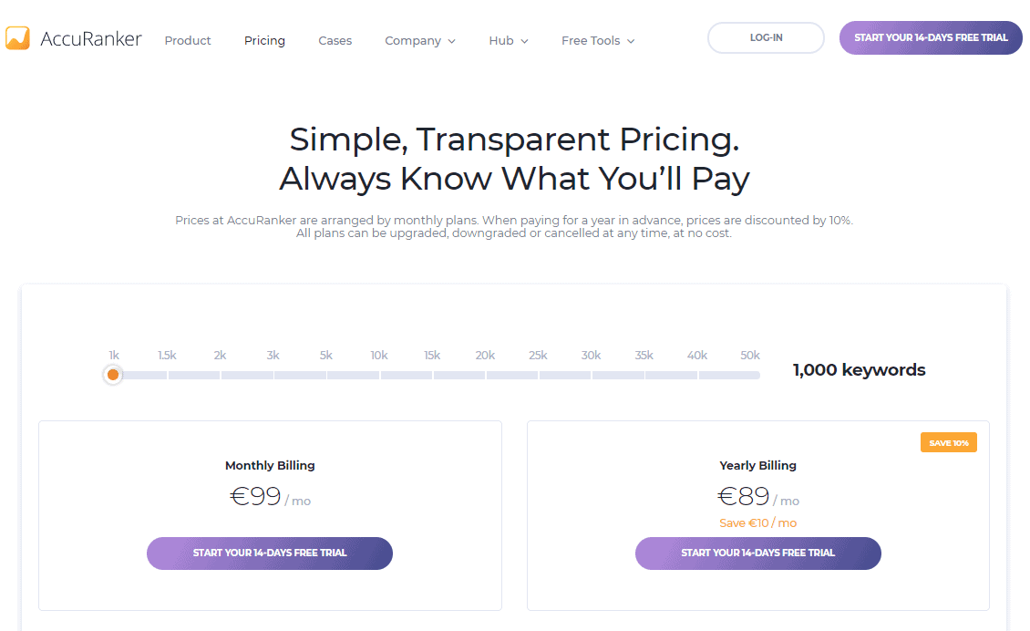Start free trial under Yearly Billing

tap(758, 553)
